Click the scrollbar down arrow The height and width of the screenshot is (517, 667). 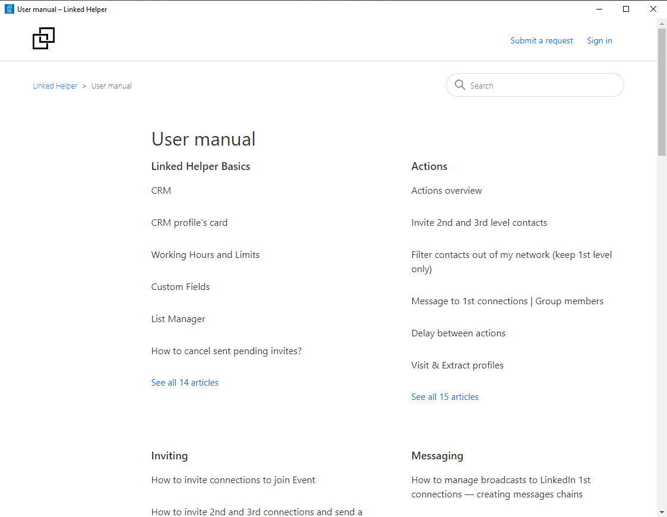point(662,512)
